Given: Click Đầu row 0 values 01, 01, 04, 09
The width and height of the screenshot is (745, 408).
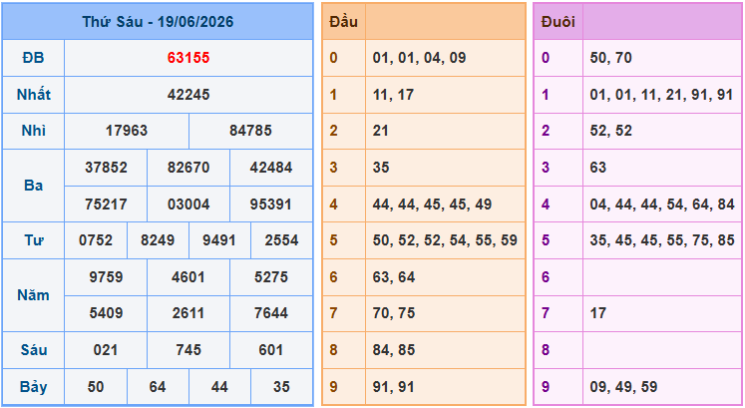Looking at the screenshot, I should (420, 58).
